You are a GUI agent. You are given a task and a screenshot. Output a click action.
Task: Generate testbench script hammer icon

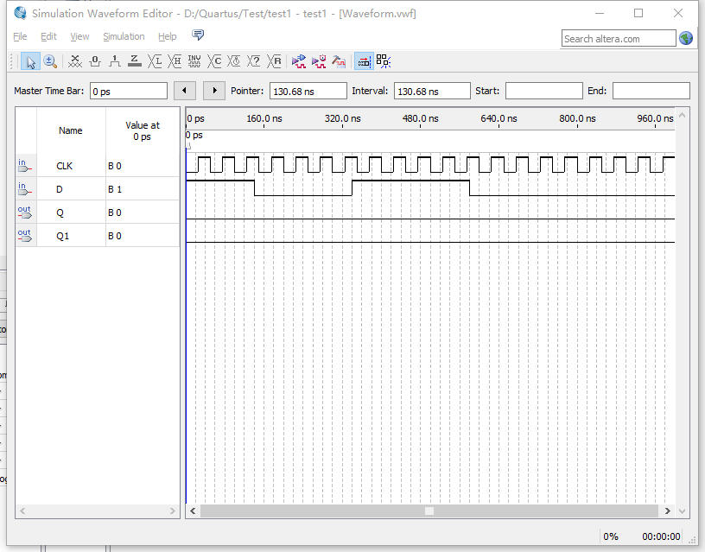(339, 61)
